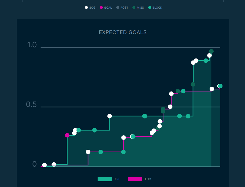Click the dark green MISS legend dot
Image resolution: width=245 pixels, height=187 pixels.
pyautogui.click(x=134, y=8)
